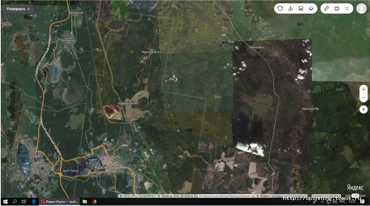Screen dimensions: 370x206
Task: Enable street panoramas mode
Action: tap(291, 9)
